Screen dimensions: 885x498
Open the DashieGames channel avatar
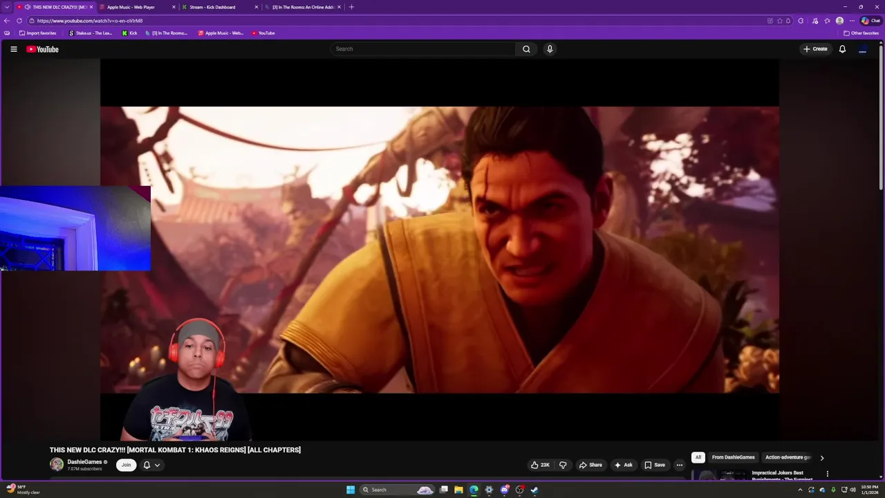point(57,465)
